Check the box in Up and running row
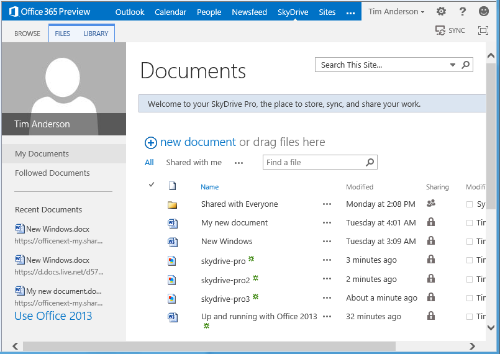The width and height of the screenshot is (500, 354). 470,317
